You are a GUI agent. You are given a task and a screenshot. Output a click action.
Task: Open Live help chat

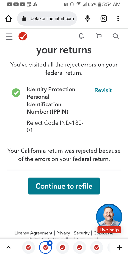(x=109, y=218)
